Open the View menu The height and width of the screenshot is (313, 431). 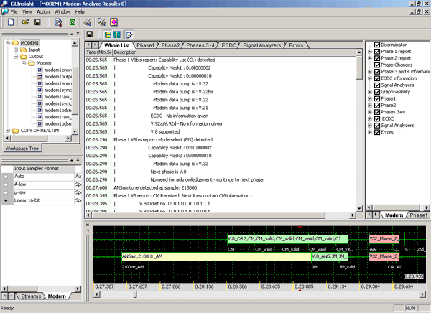27,11
